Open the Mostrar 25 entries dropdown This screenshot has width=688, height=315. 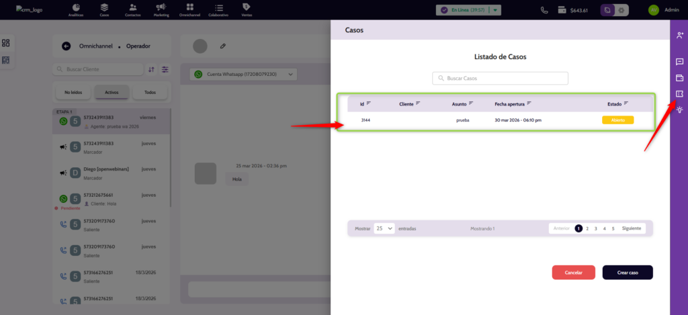pyautogui.click(x=384, y=228)
